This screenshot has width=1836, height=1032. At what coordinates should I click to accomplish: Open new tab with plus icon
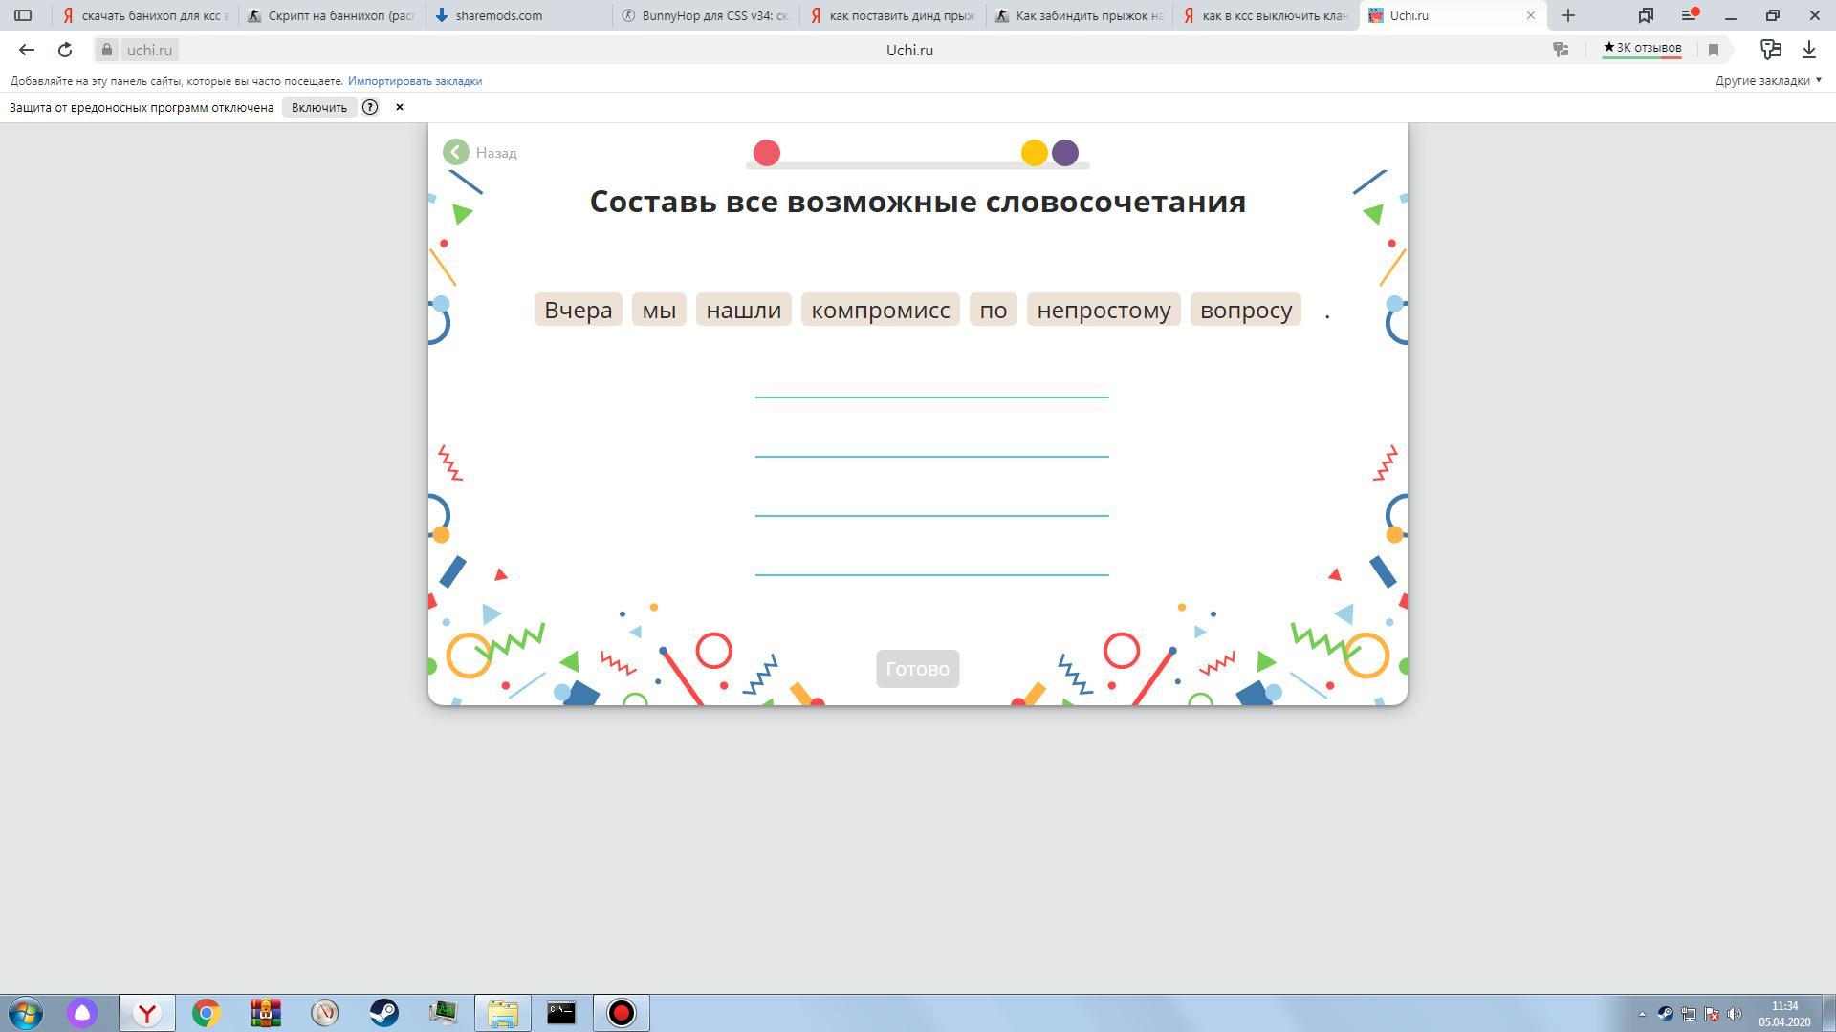(x=1568, y=15)
